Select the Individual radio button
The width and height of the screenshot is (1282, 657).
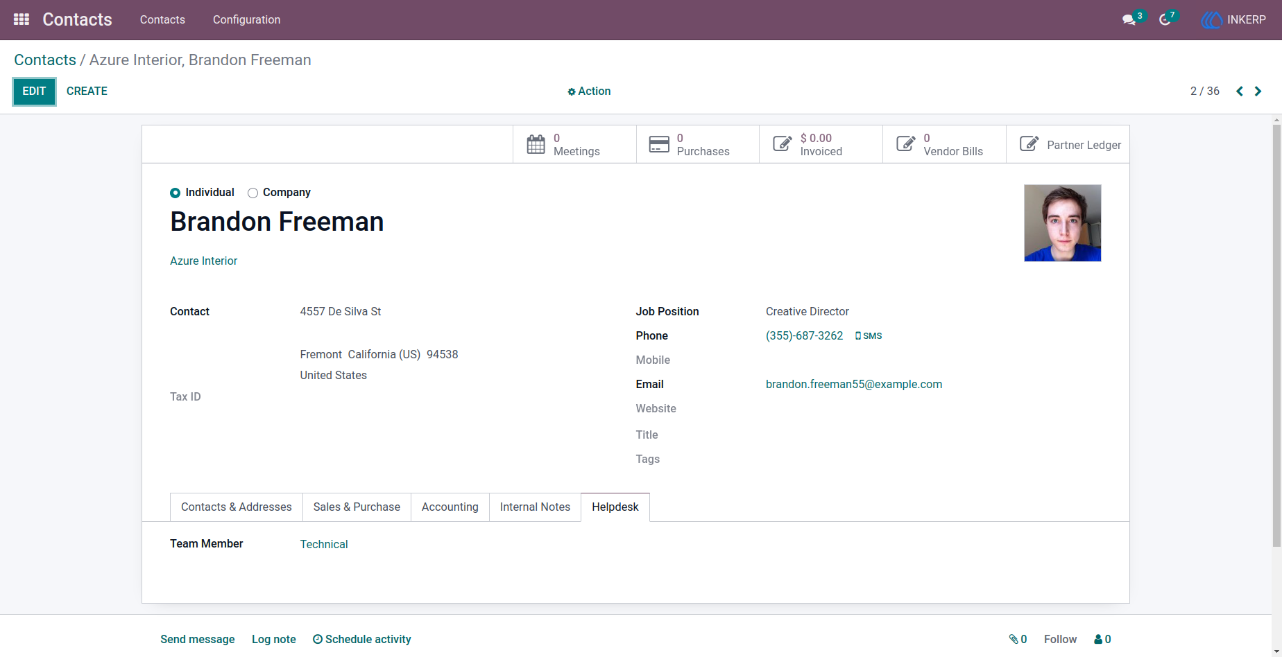coord(175,193)
